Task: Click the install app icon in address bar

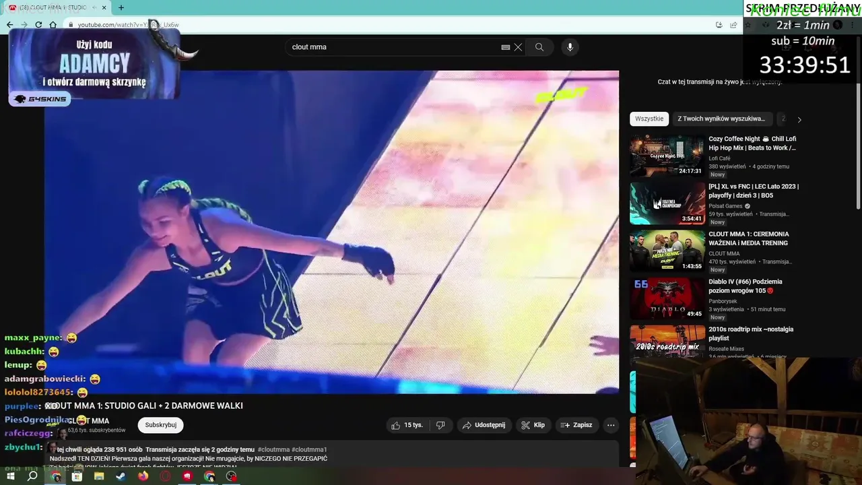Action: point(719,25)
